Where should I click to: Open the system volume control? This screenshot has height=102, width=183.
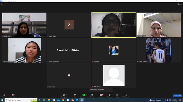165,100
